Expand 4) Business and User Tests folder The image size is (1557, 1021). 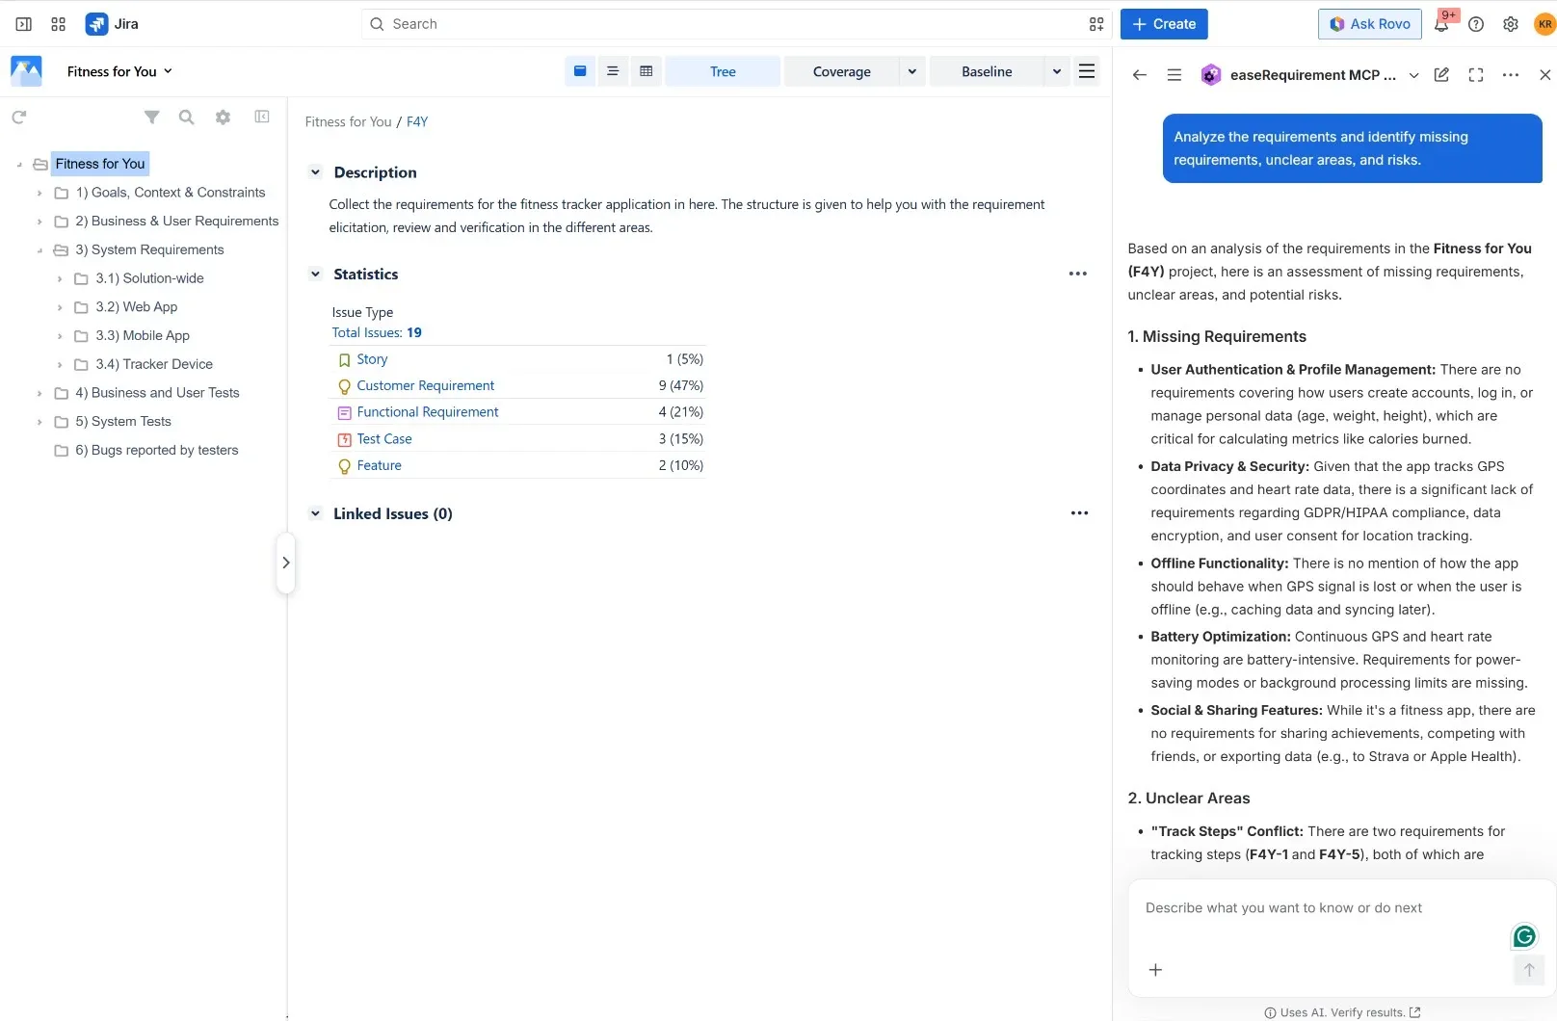tap(40, 393)
